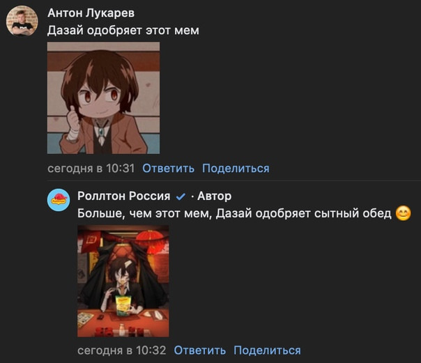
Task: Click the noodle package in the reply image
Action: [x=123, y=305]
